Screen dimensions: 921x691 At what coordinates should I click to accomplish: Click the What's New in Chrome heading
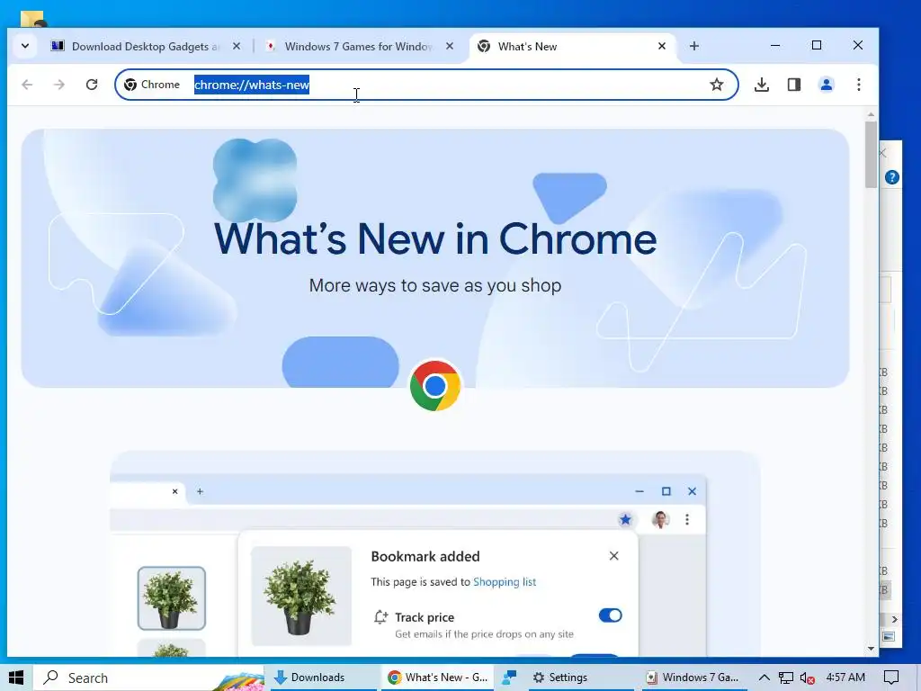435,238
